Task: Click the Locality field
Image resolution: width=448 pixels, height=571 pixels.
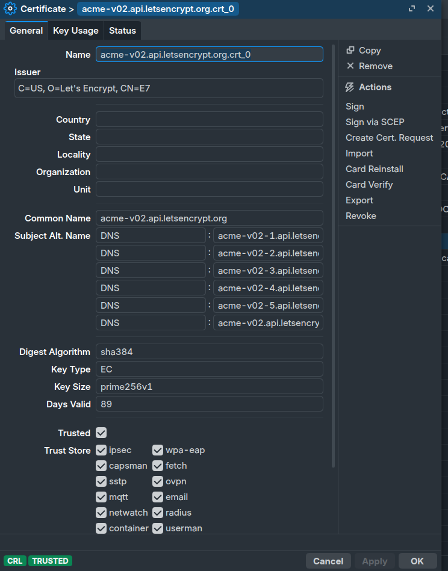Action: (x=209, y=155)
